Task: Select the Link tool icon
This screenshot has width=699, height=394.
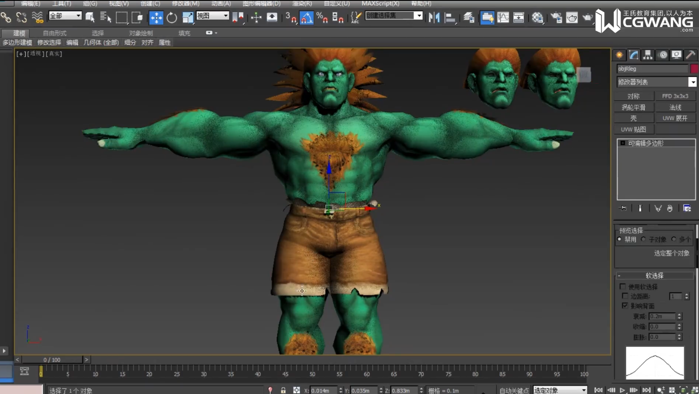Action: click(x=6, y=17)
